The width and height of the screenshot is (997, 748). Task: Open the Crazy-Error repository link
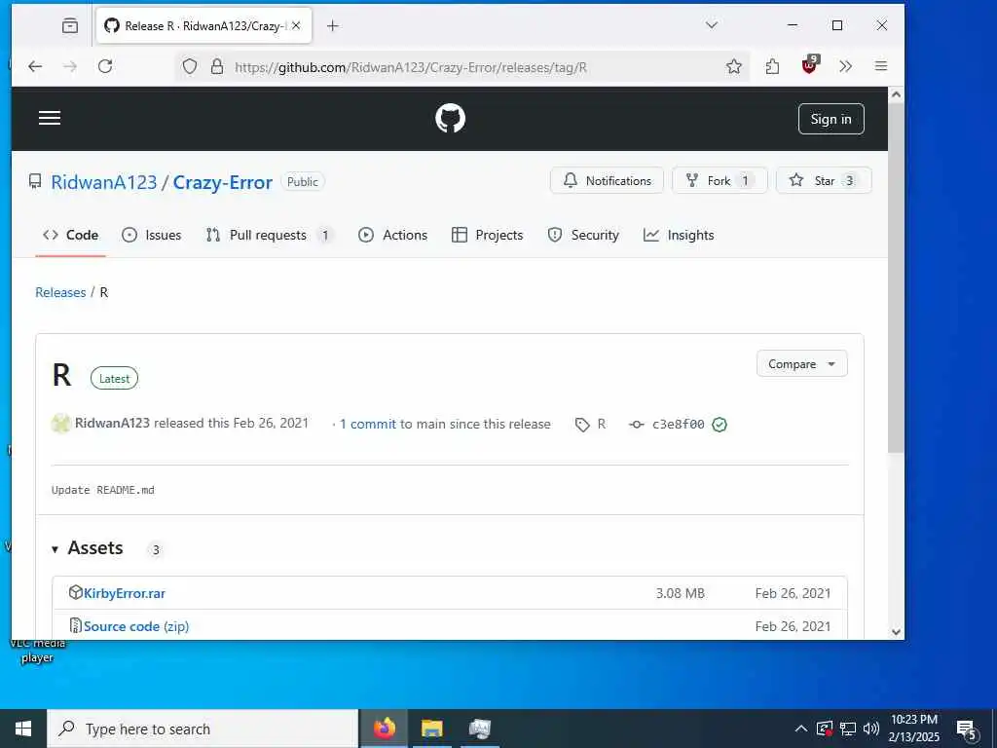(x=223, y=182)
